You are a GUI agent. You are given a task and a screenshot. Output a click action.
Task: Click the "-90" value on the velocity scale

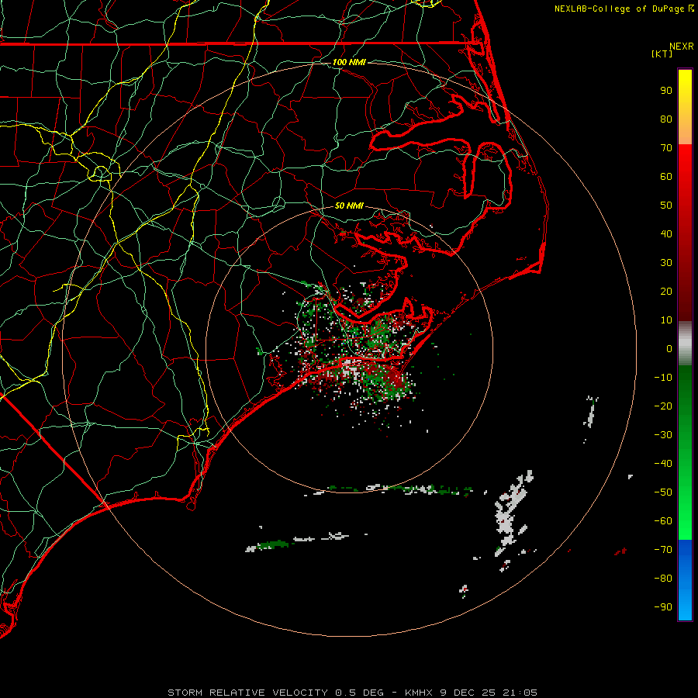click(663, 607)
